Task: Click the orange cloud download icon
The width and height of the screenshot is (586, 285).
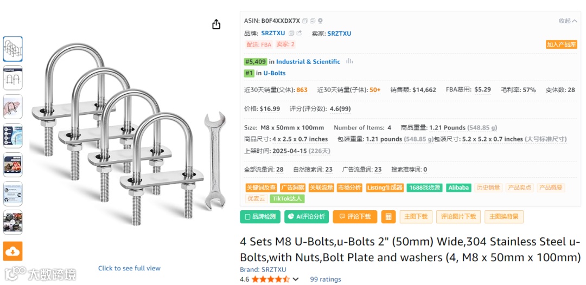Action: 12,251
